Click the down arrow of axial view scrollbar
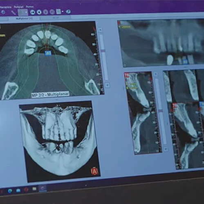Viewport: 204px width, 204px height. [x=108, y=85]
